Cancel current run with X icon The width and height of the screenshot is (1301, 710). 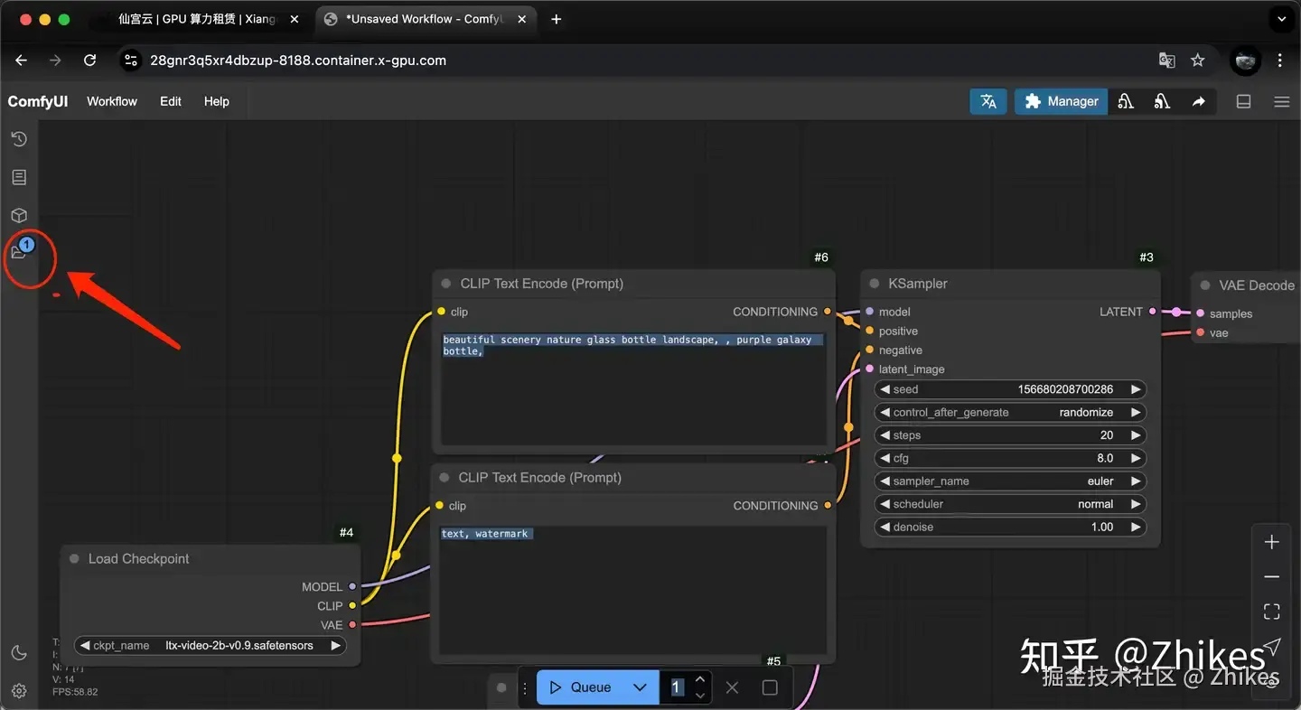pos(733,687)
